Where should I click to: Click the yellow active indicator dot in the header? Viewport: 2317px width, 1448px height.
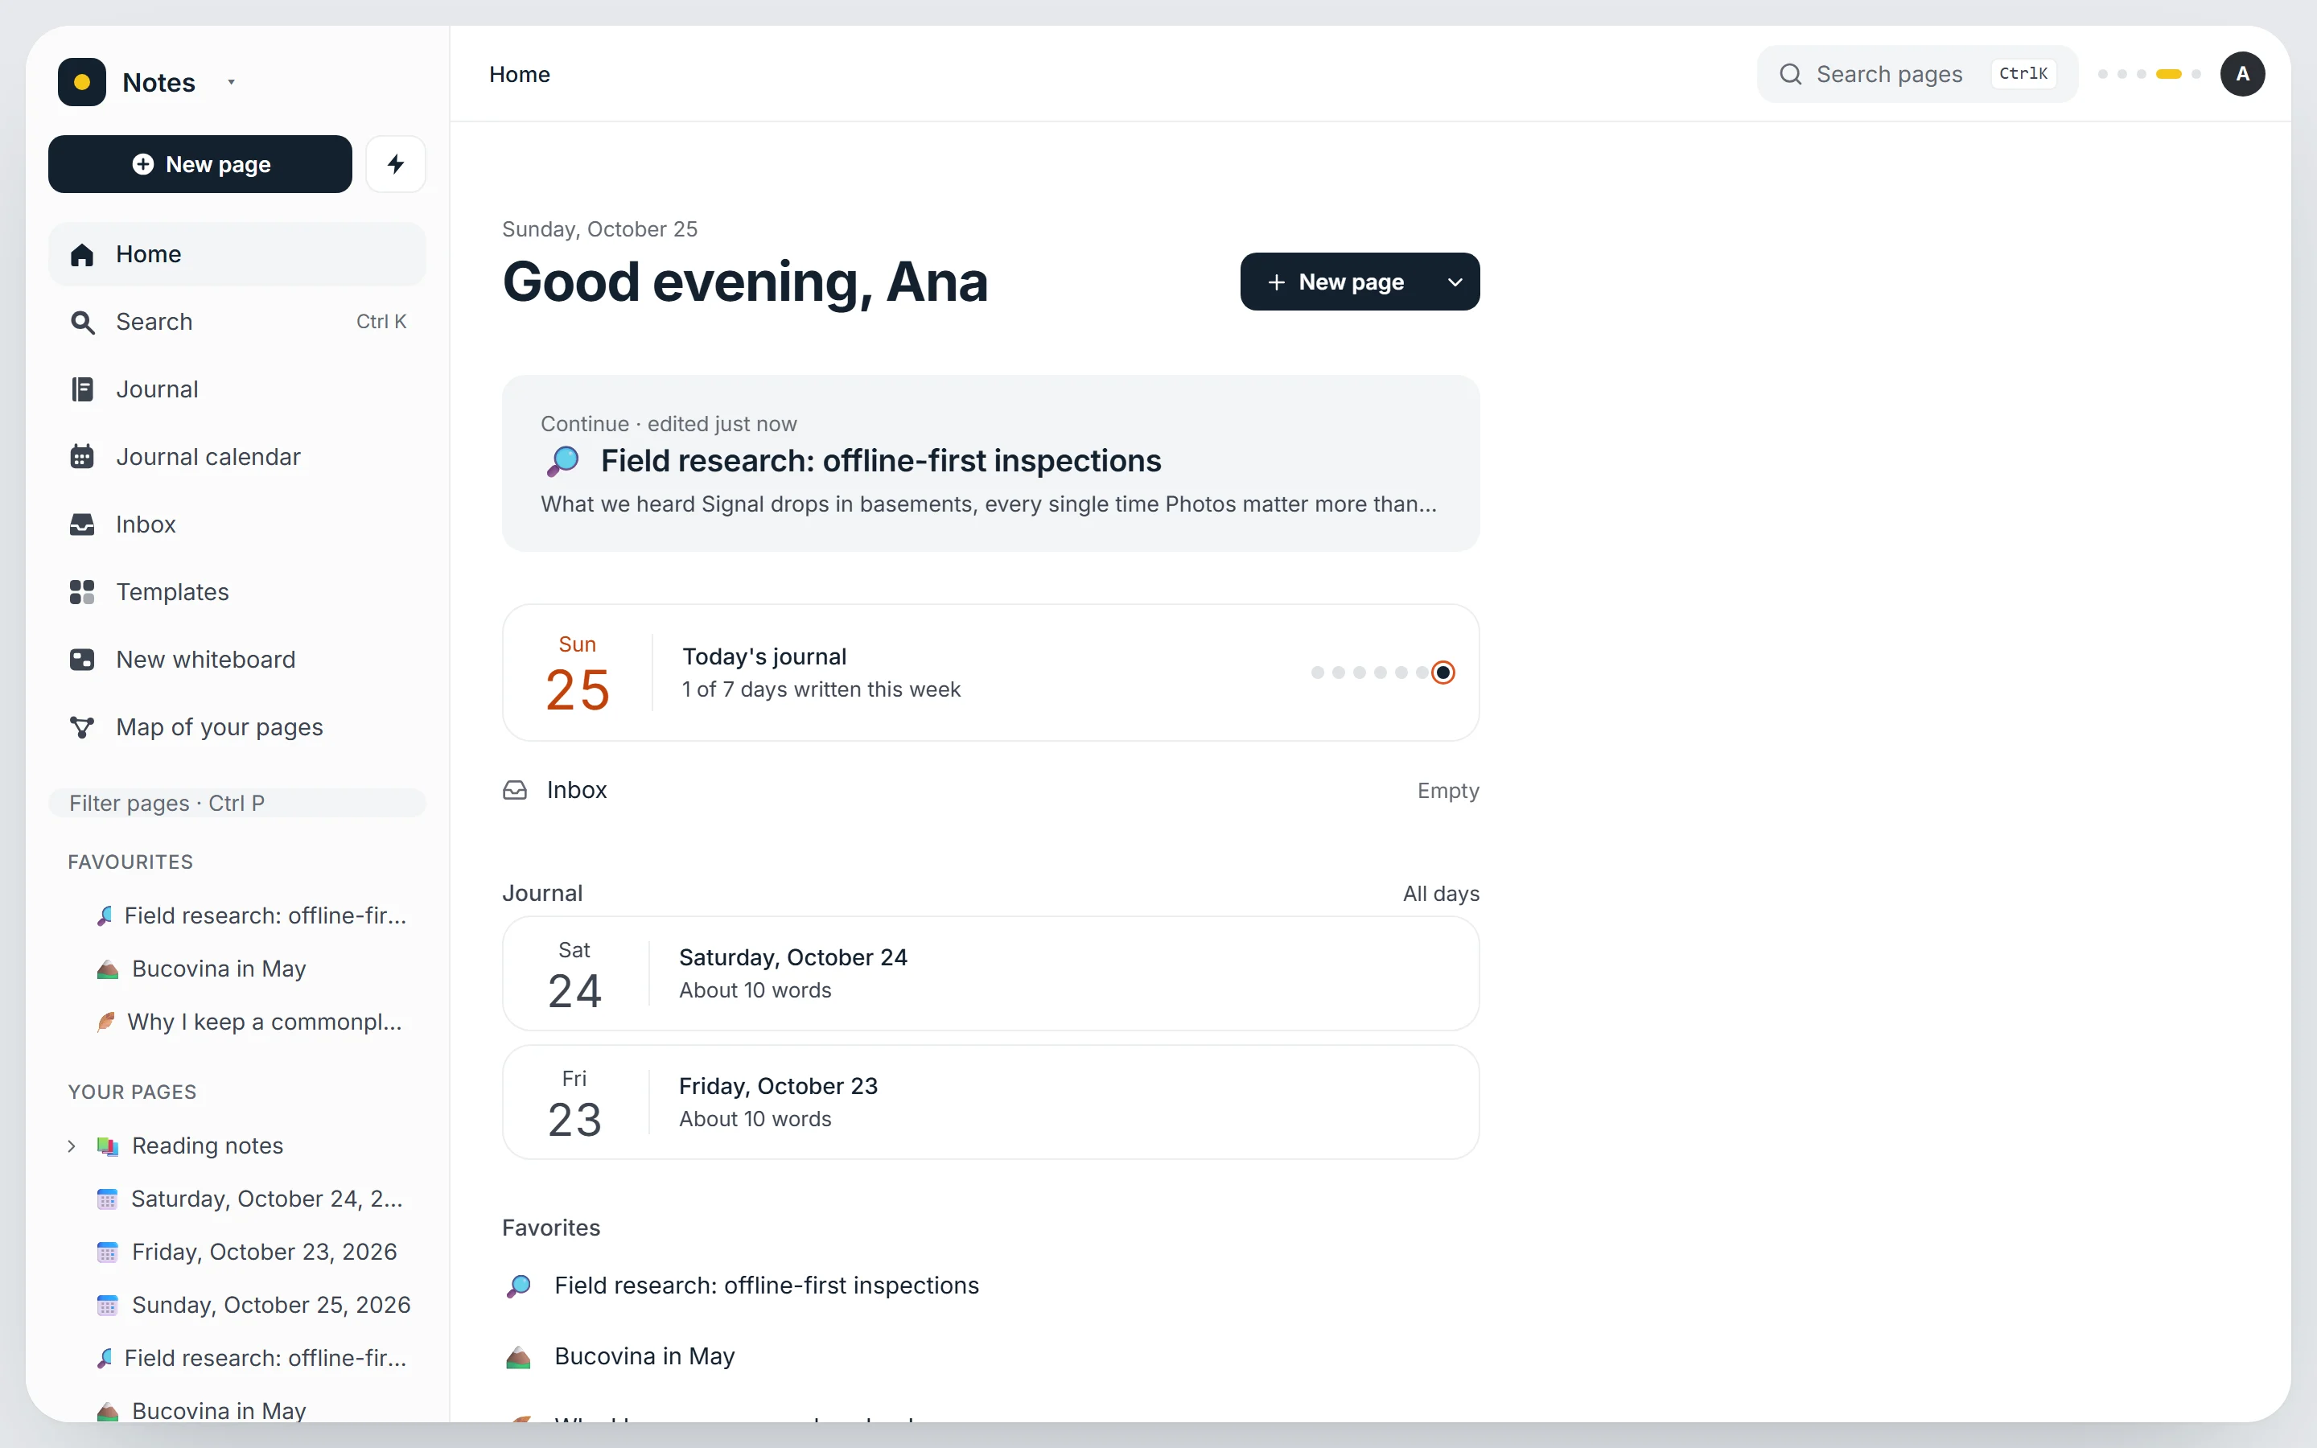(x=2169, y=74)
